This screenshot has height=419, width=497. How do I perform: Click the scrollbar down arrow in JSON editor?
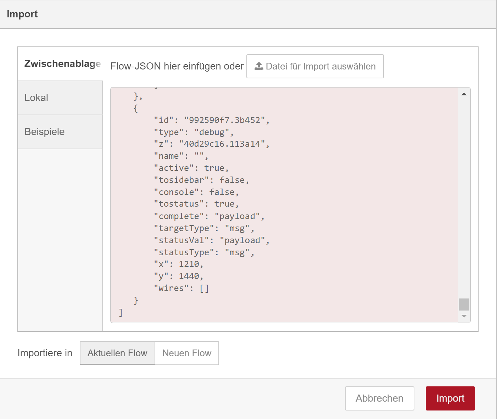(x=464, y=316)
